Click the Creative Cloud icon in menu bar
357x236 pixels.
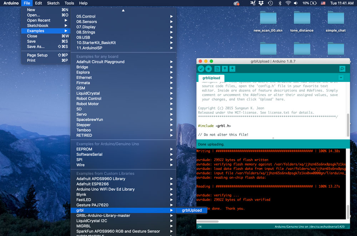[237, 3]
